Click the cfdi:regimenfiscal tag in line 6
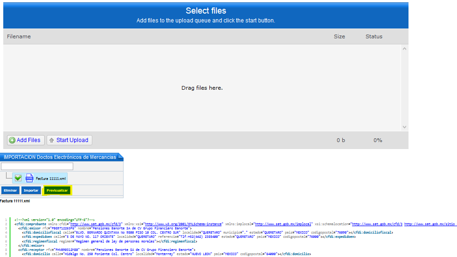The width and height of the screenshot is (457, 257). (40, 242)
